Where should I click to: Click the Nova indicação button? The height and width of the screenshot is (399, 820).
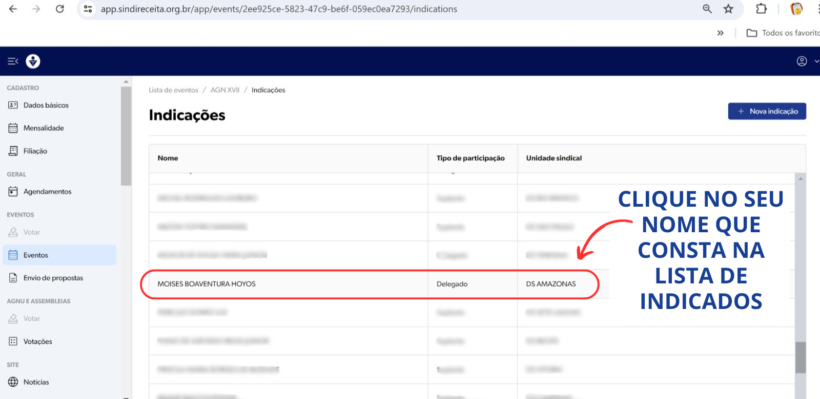767,112
